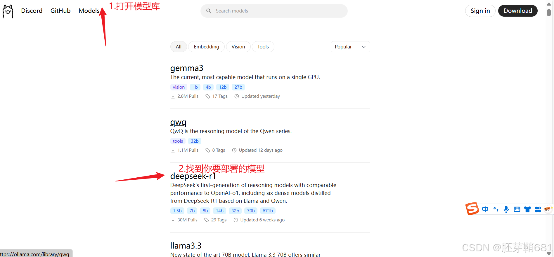Click the Sogou microphone voice input icon
The image size is (554, 257).
pos(506,209)
